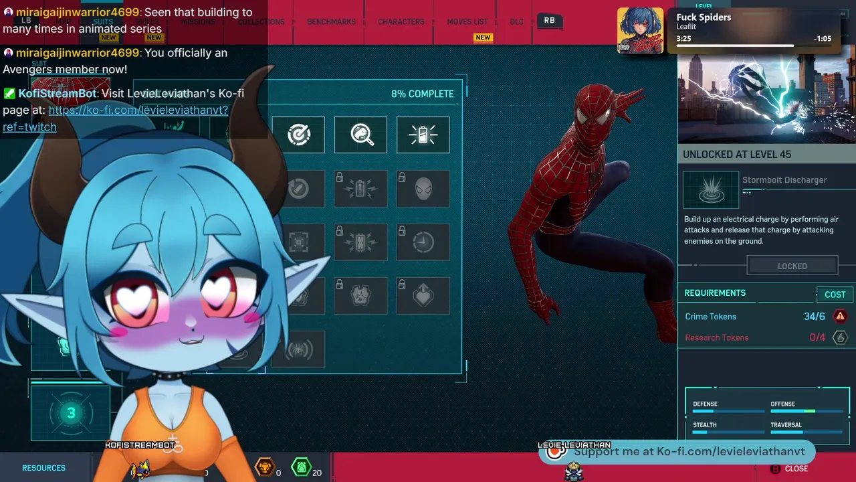Select the locked Spider-Man mask suit mod

coord(423,188)
